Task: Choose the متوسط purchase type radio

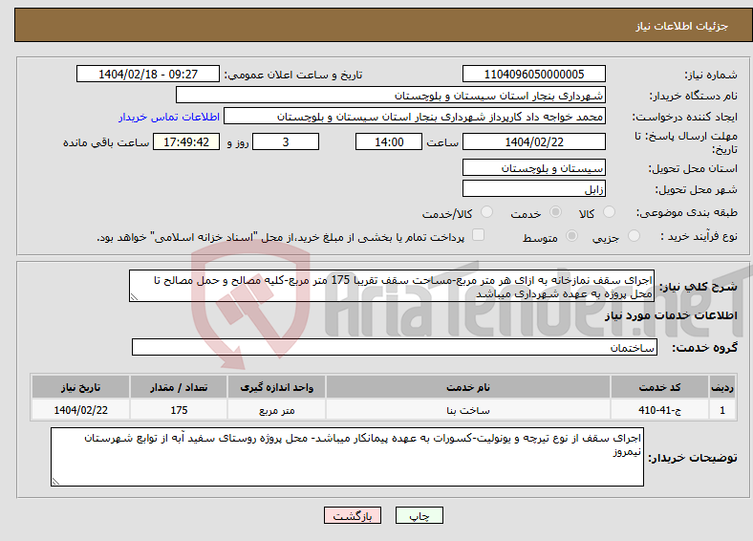Action: [572, 235]
